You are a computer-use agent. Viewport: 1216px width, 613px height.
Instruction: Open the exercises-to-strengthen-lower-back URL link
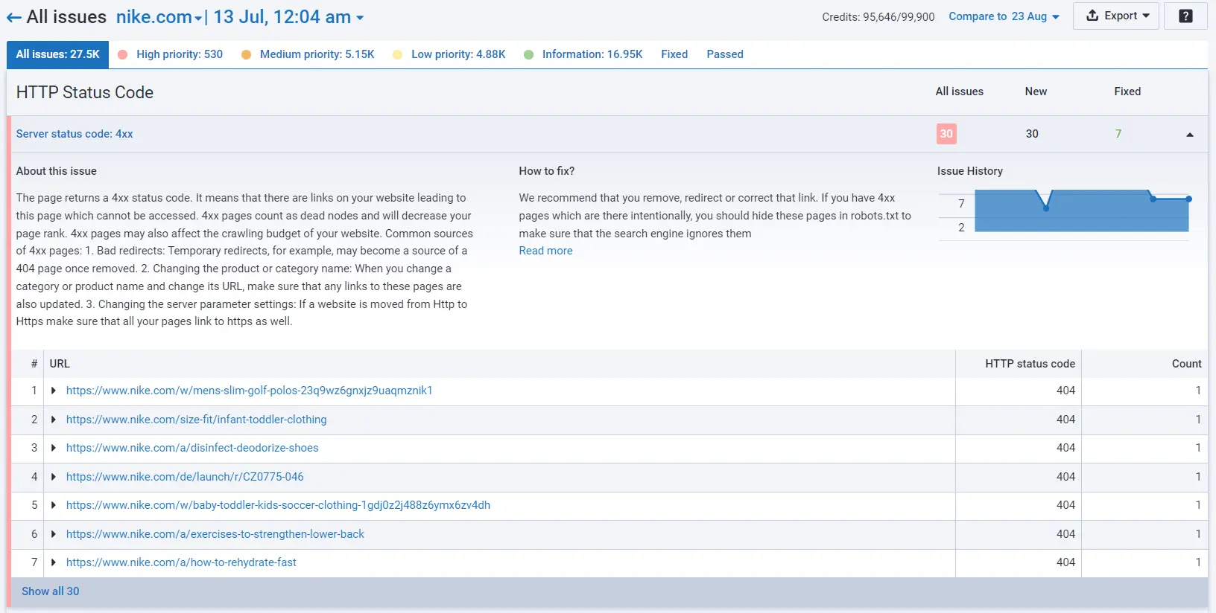coord(215,534)
